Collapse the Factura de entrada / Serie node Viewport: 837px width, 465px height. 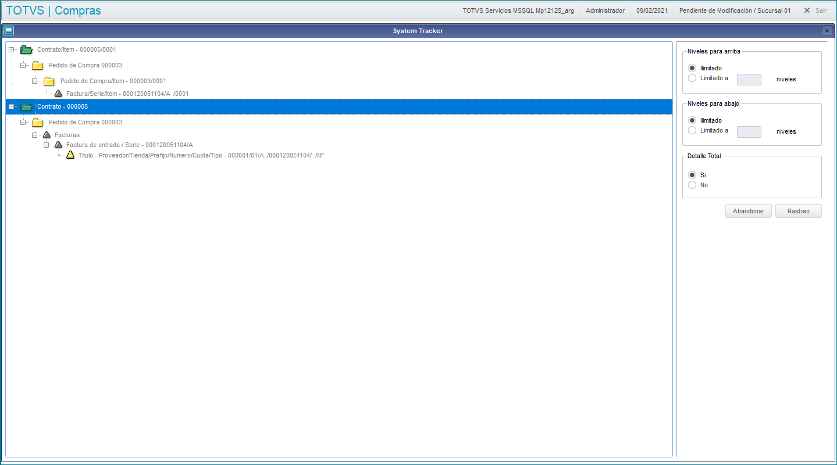click(x=47, y=145)
